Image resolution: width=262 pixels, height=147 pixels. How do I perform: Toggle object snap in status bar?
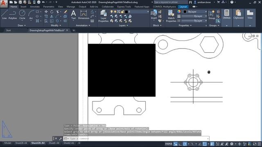(205, 144)
